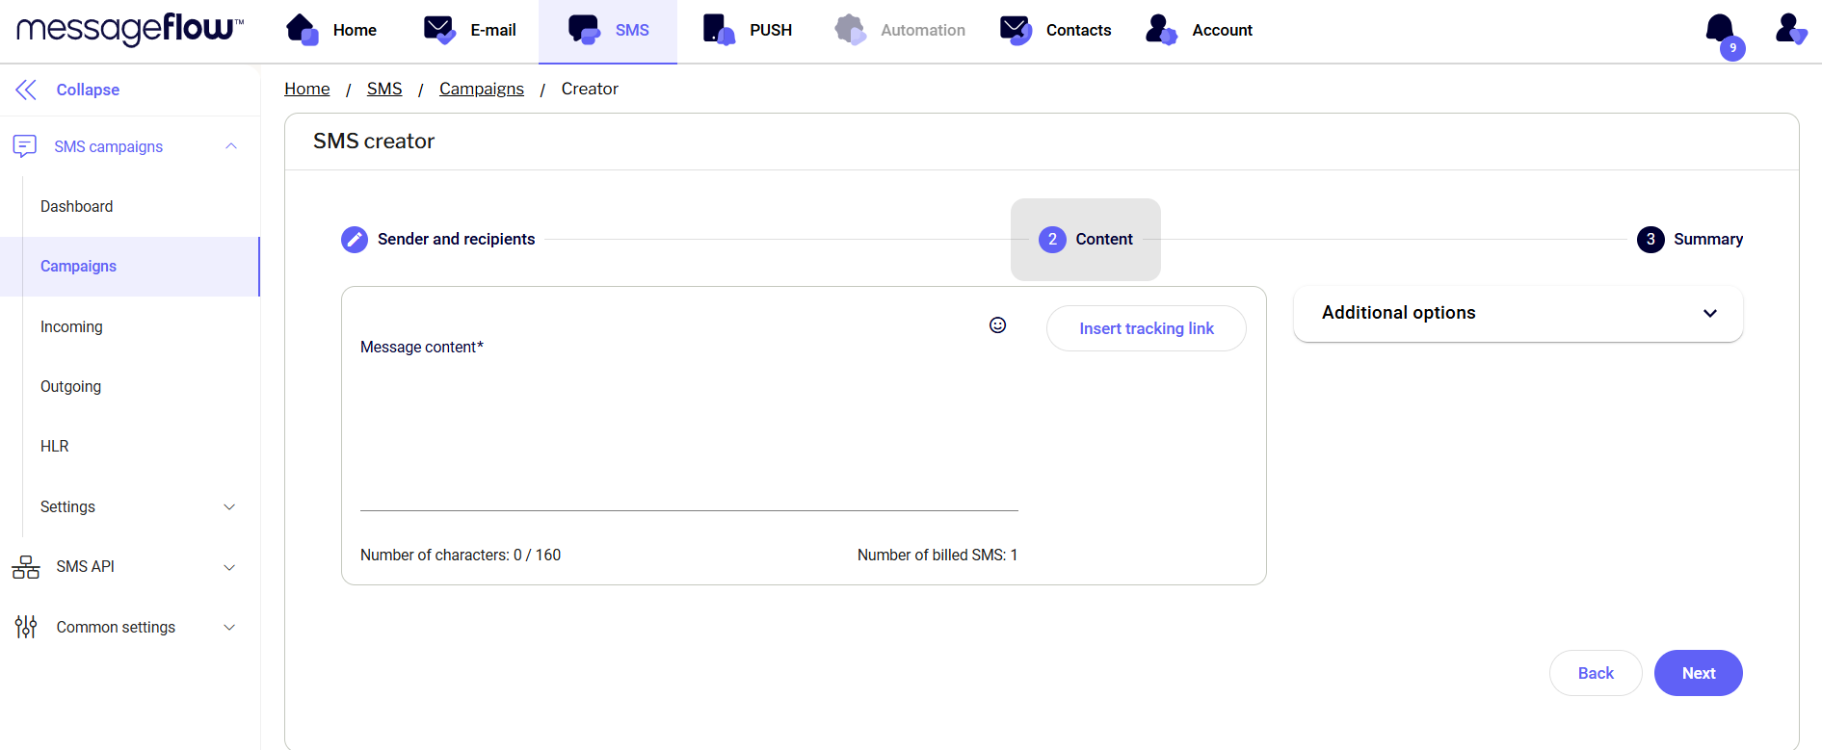Switch to the Contacts tab
The height and width of the screenshot is (750, 1822).
(1056, 31)
